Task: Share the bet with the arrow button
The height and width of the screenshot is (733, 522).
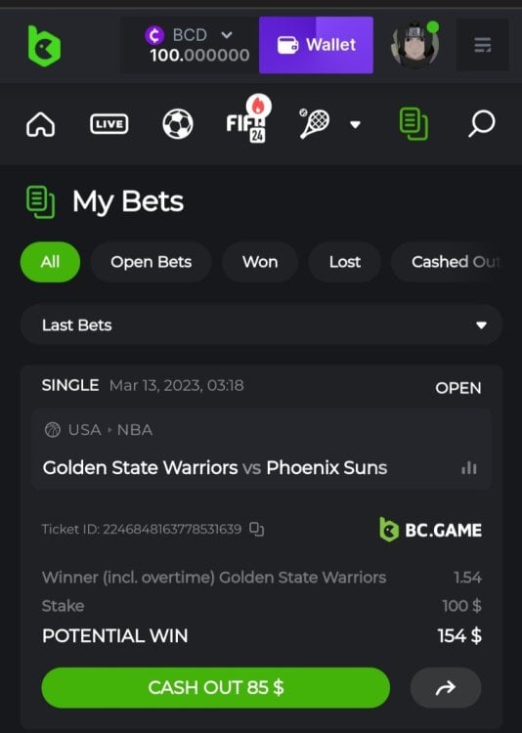Action: point(446,687)
